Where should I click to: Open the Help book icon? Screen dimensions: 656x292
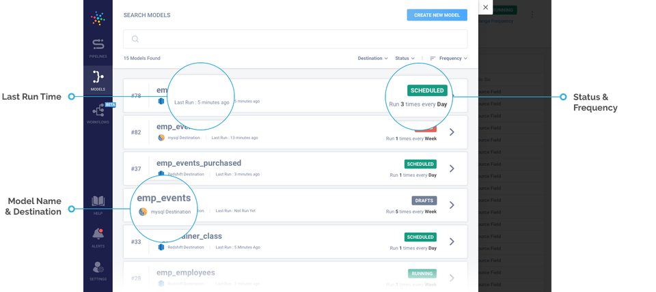(98, 201)
